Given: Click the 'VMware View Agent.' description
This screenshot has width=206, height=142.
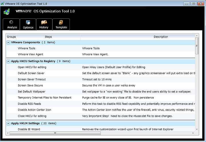Looking at the screenshot, I should pos(95,54).
